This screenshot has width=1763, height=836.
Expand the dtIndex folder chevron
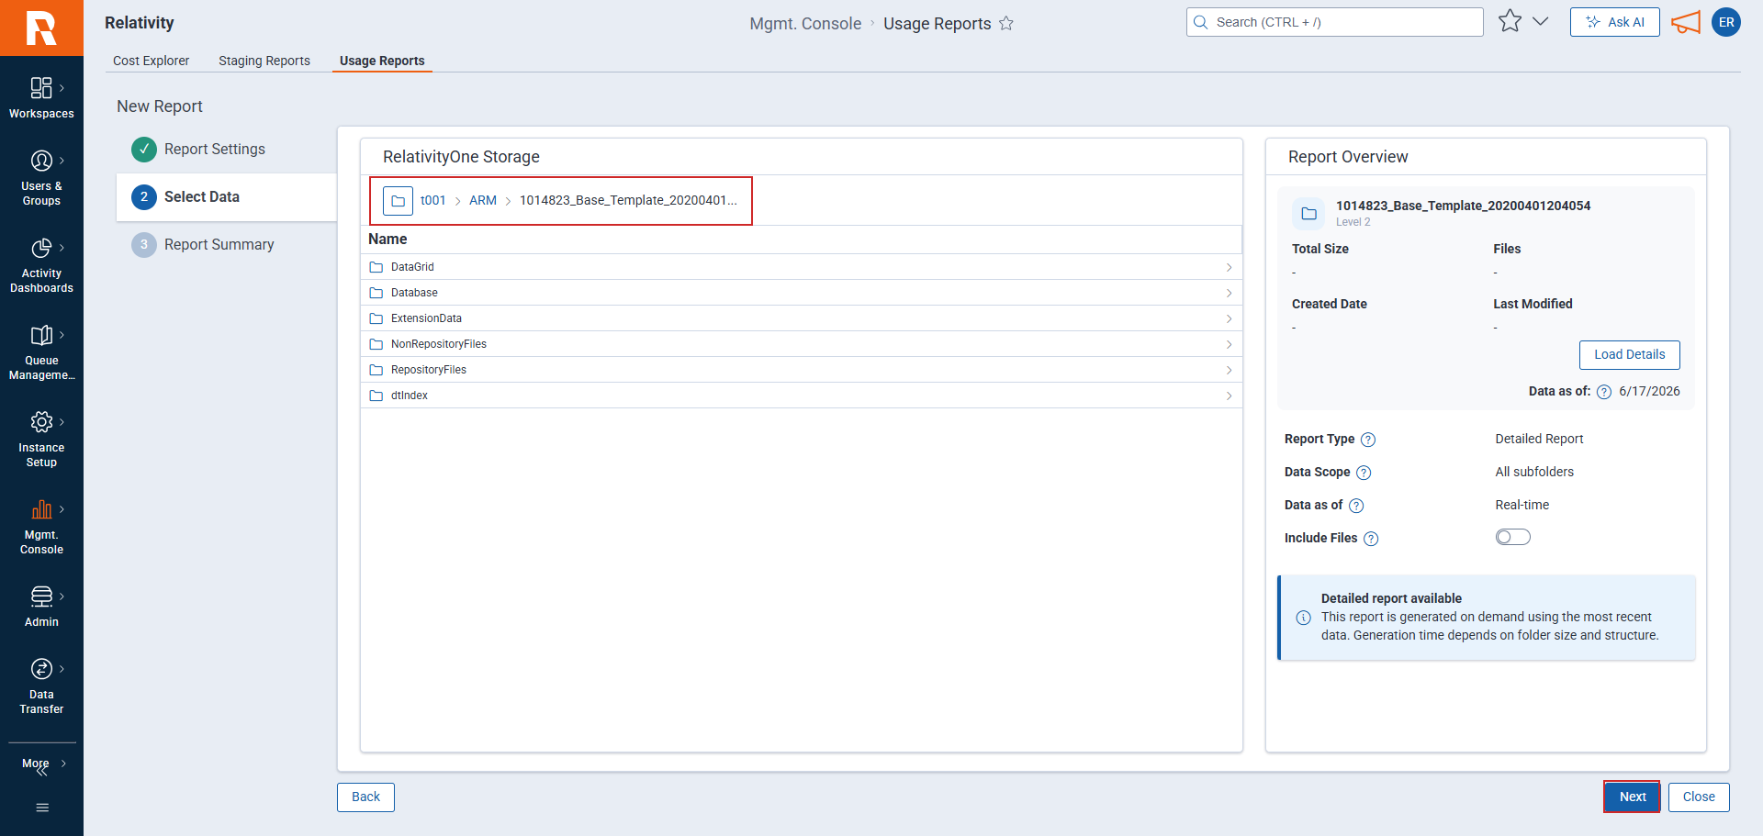1229,396
